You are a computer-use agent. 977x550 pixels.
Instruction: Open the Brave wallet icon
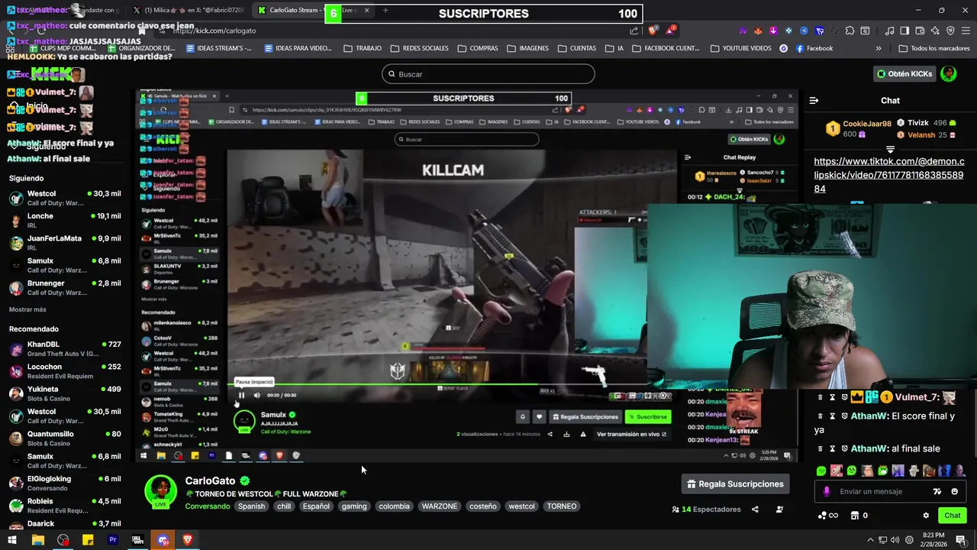click(x=920, y=31)
